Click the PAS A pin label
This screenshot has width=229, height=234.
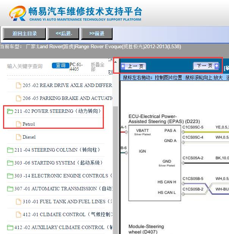(170, 131)
